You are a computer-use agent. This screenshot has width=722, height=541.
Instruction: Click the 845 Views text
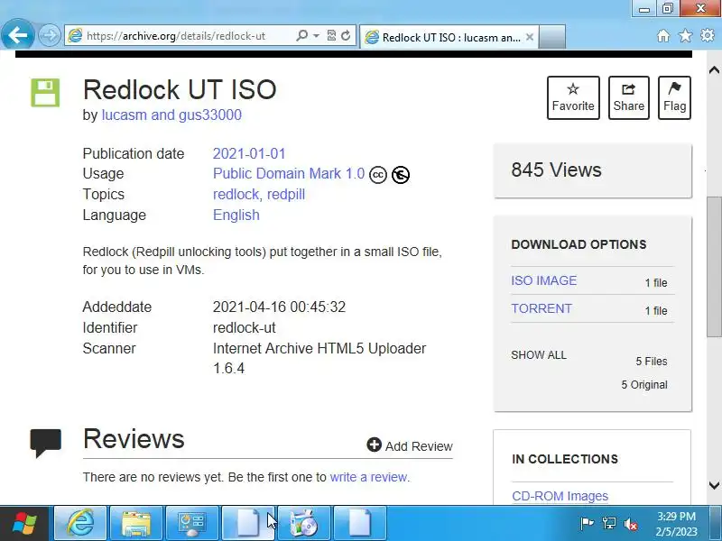tap(556, 170)
